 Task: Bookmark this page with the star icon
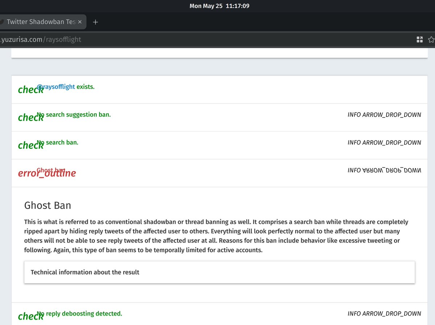pos(431,39)
